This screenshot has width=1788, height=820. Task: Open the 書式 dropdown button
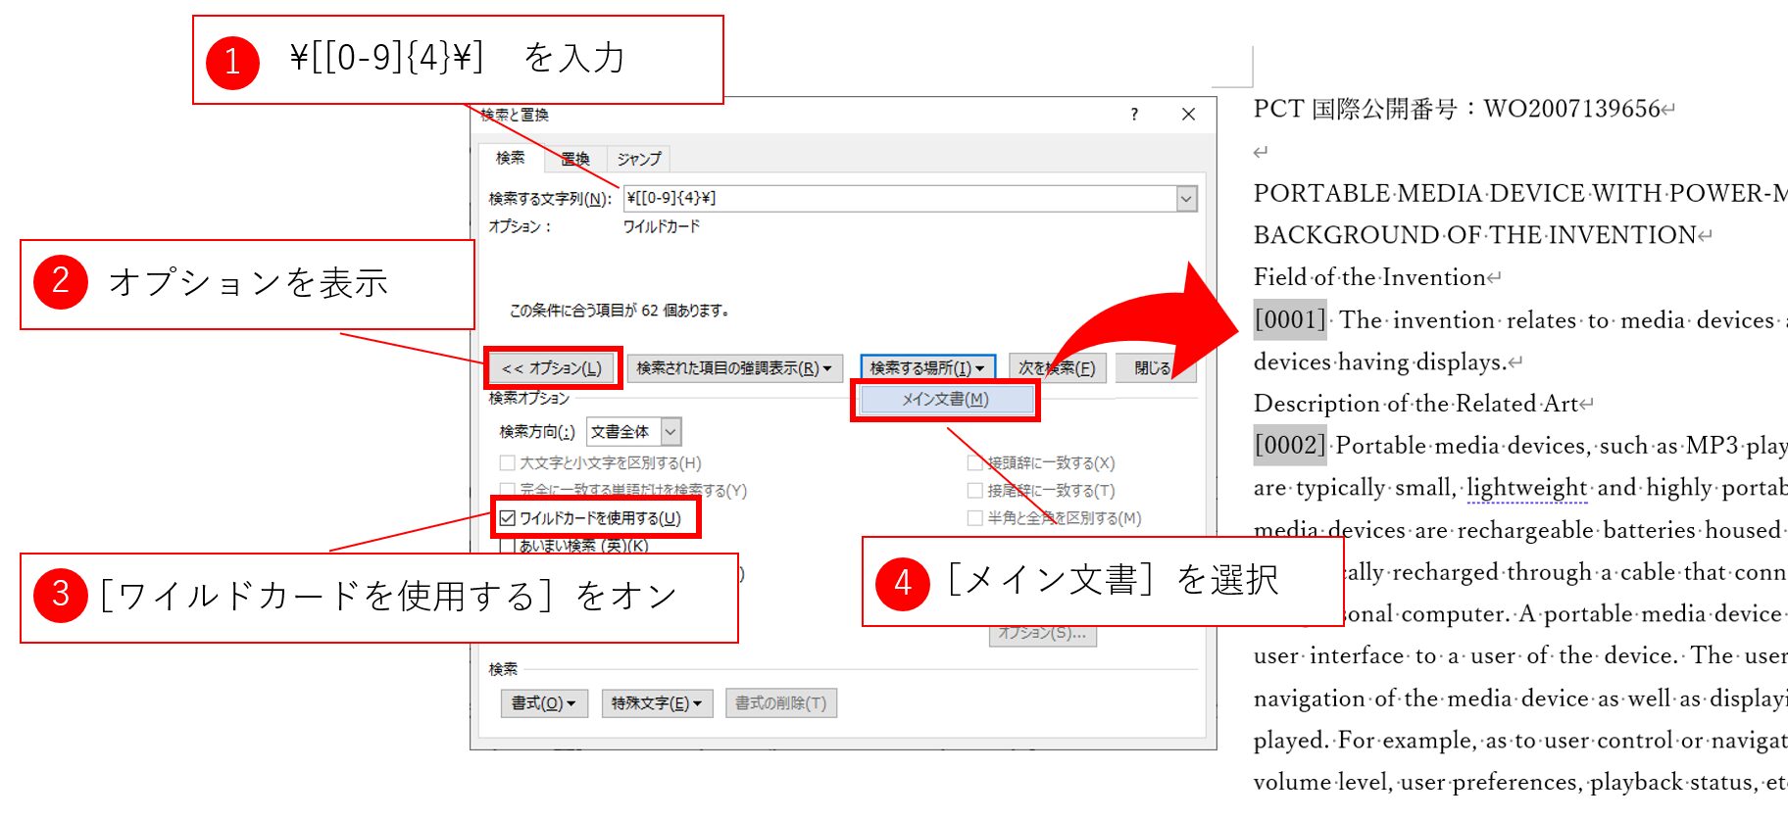[x=543, y=703]
